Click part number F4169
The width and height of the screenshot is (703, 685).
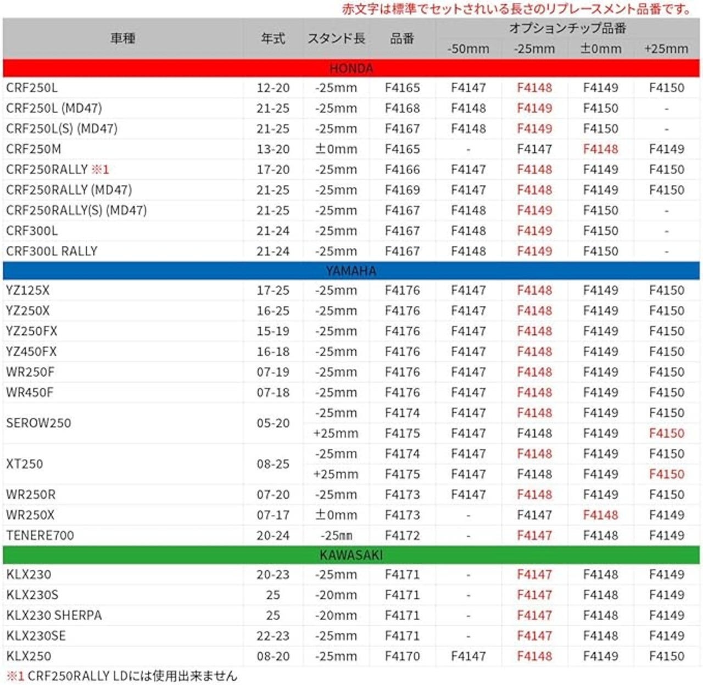[x=402, y=190]
